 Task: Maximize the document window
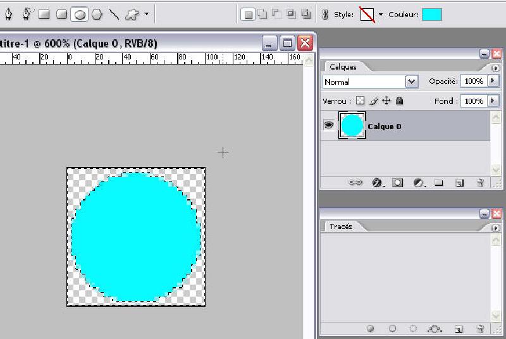pos(287,43)
